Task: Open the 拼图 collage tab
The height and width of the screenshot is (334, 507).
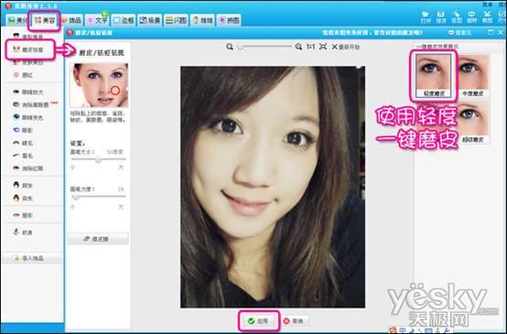Action: pos(229,20)
